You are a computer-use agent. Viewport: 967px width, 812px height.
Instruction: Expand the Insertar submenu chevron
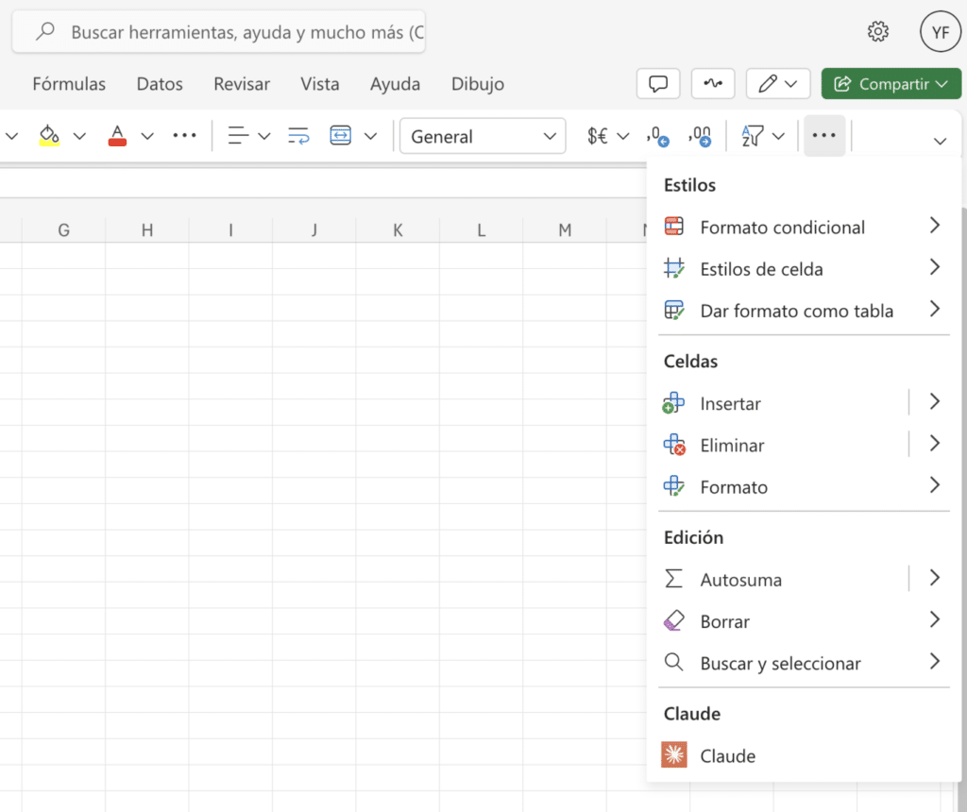click(934, 401)
